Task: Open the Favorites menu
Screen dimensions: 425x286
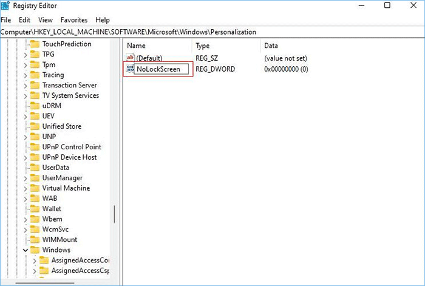Action: (x=73, y=20)
